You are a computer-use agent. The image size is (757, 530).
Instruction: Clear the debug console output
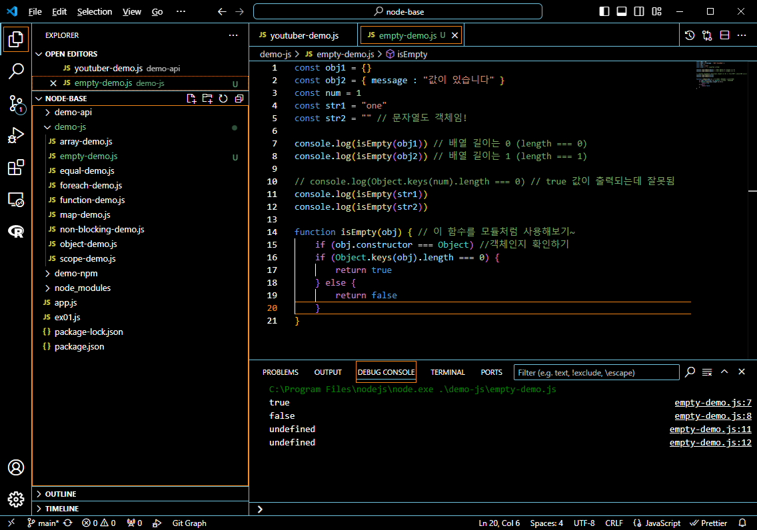pyautogui.click(x=707, y=372)
